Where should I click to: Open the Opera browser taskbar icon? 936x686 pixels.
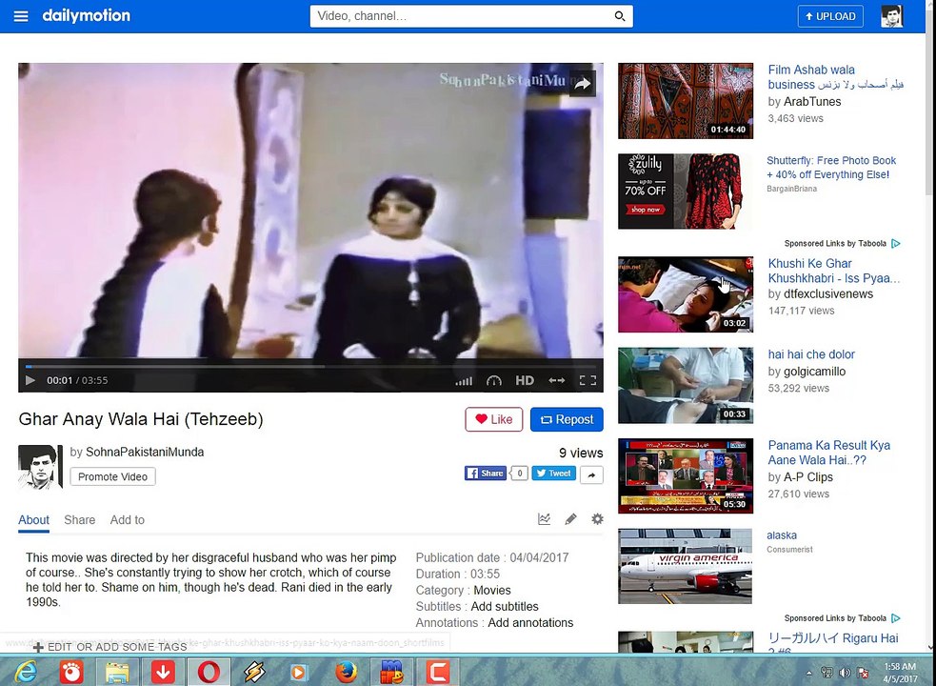[209, 672]
